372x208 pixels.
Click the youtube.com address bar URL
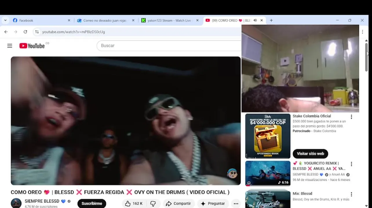74,32
